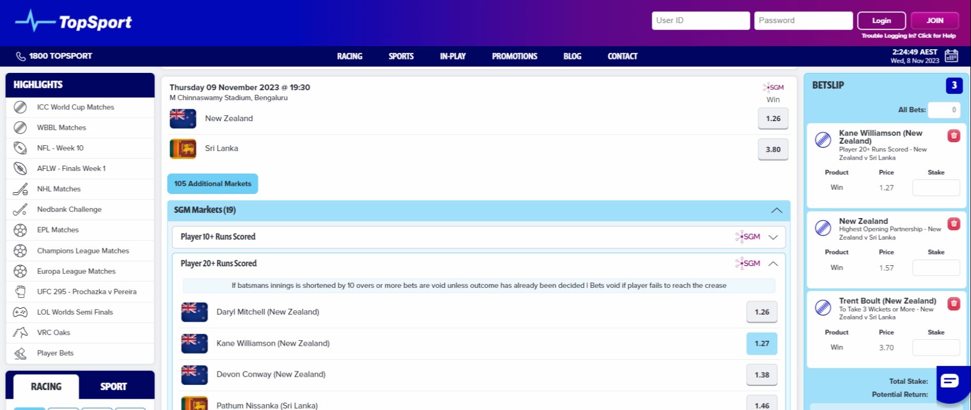Expand the Player 10+ Runs Scored market
971x410 pixels.
click(x=773, y=237)
